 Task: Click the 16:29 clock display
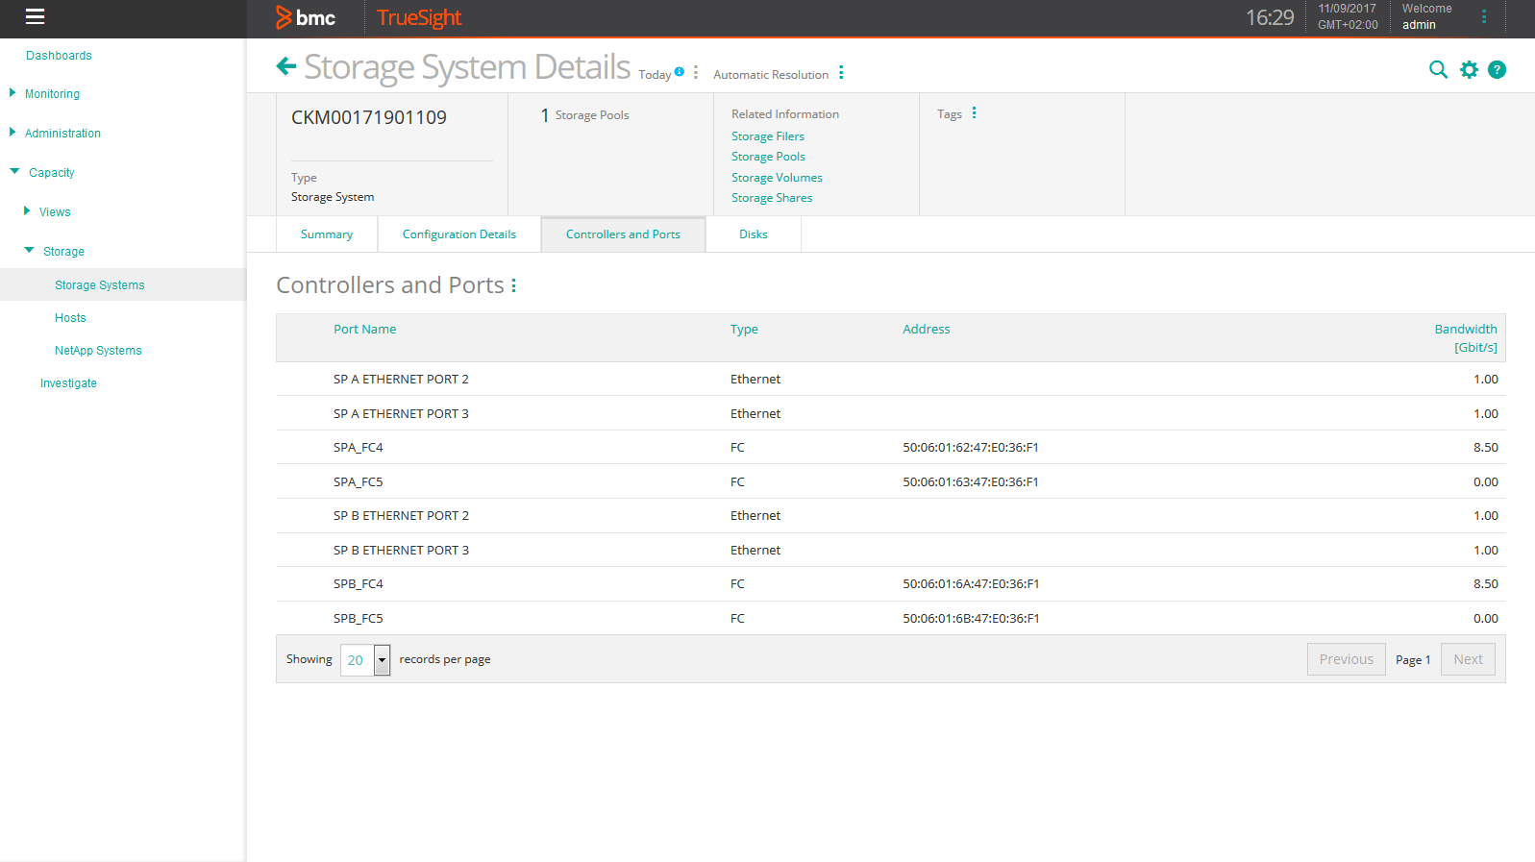[x=1270, y=17]
